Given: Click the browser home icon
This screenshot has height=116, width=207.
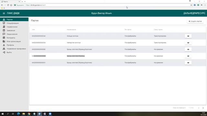Looking at the screenshot, I should tap(11, 5).
